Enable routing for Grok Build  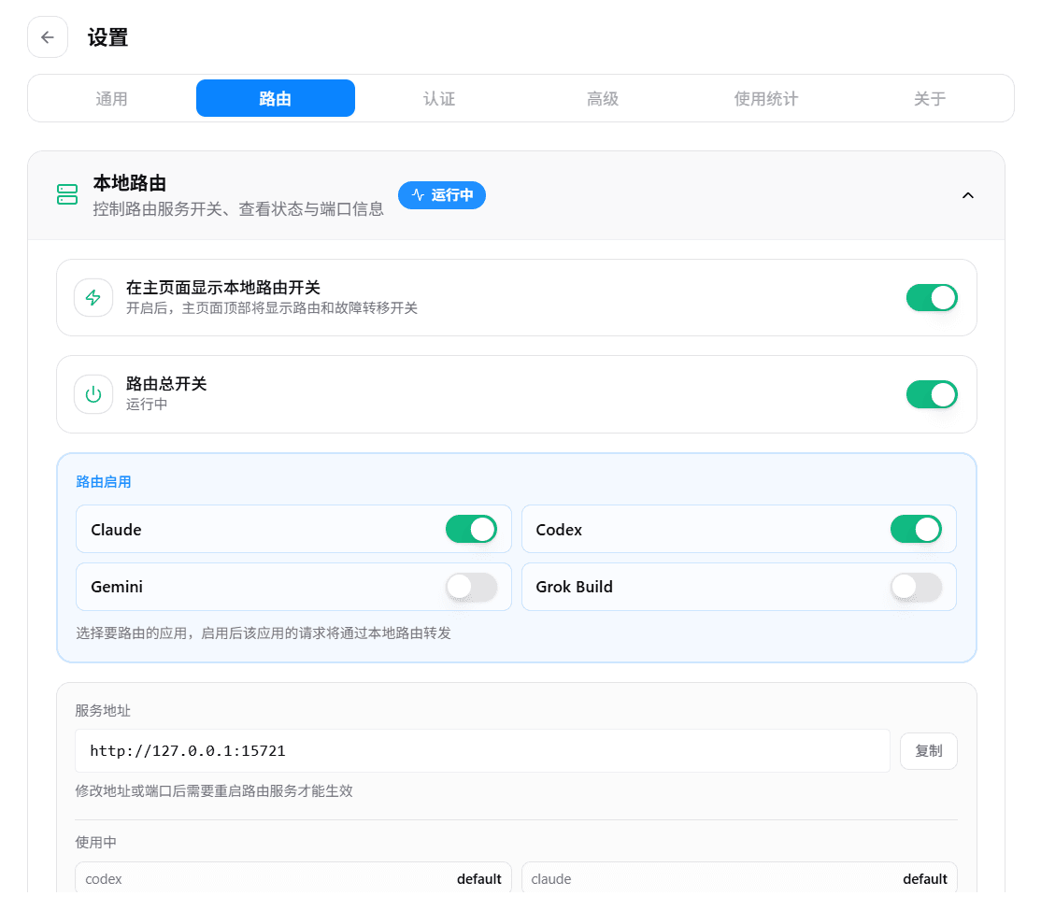916,587
